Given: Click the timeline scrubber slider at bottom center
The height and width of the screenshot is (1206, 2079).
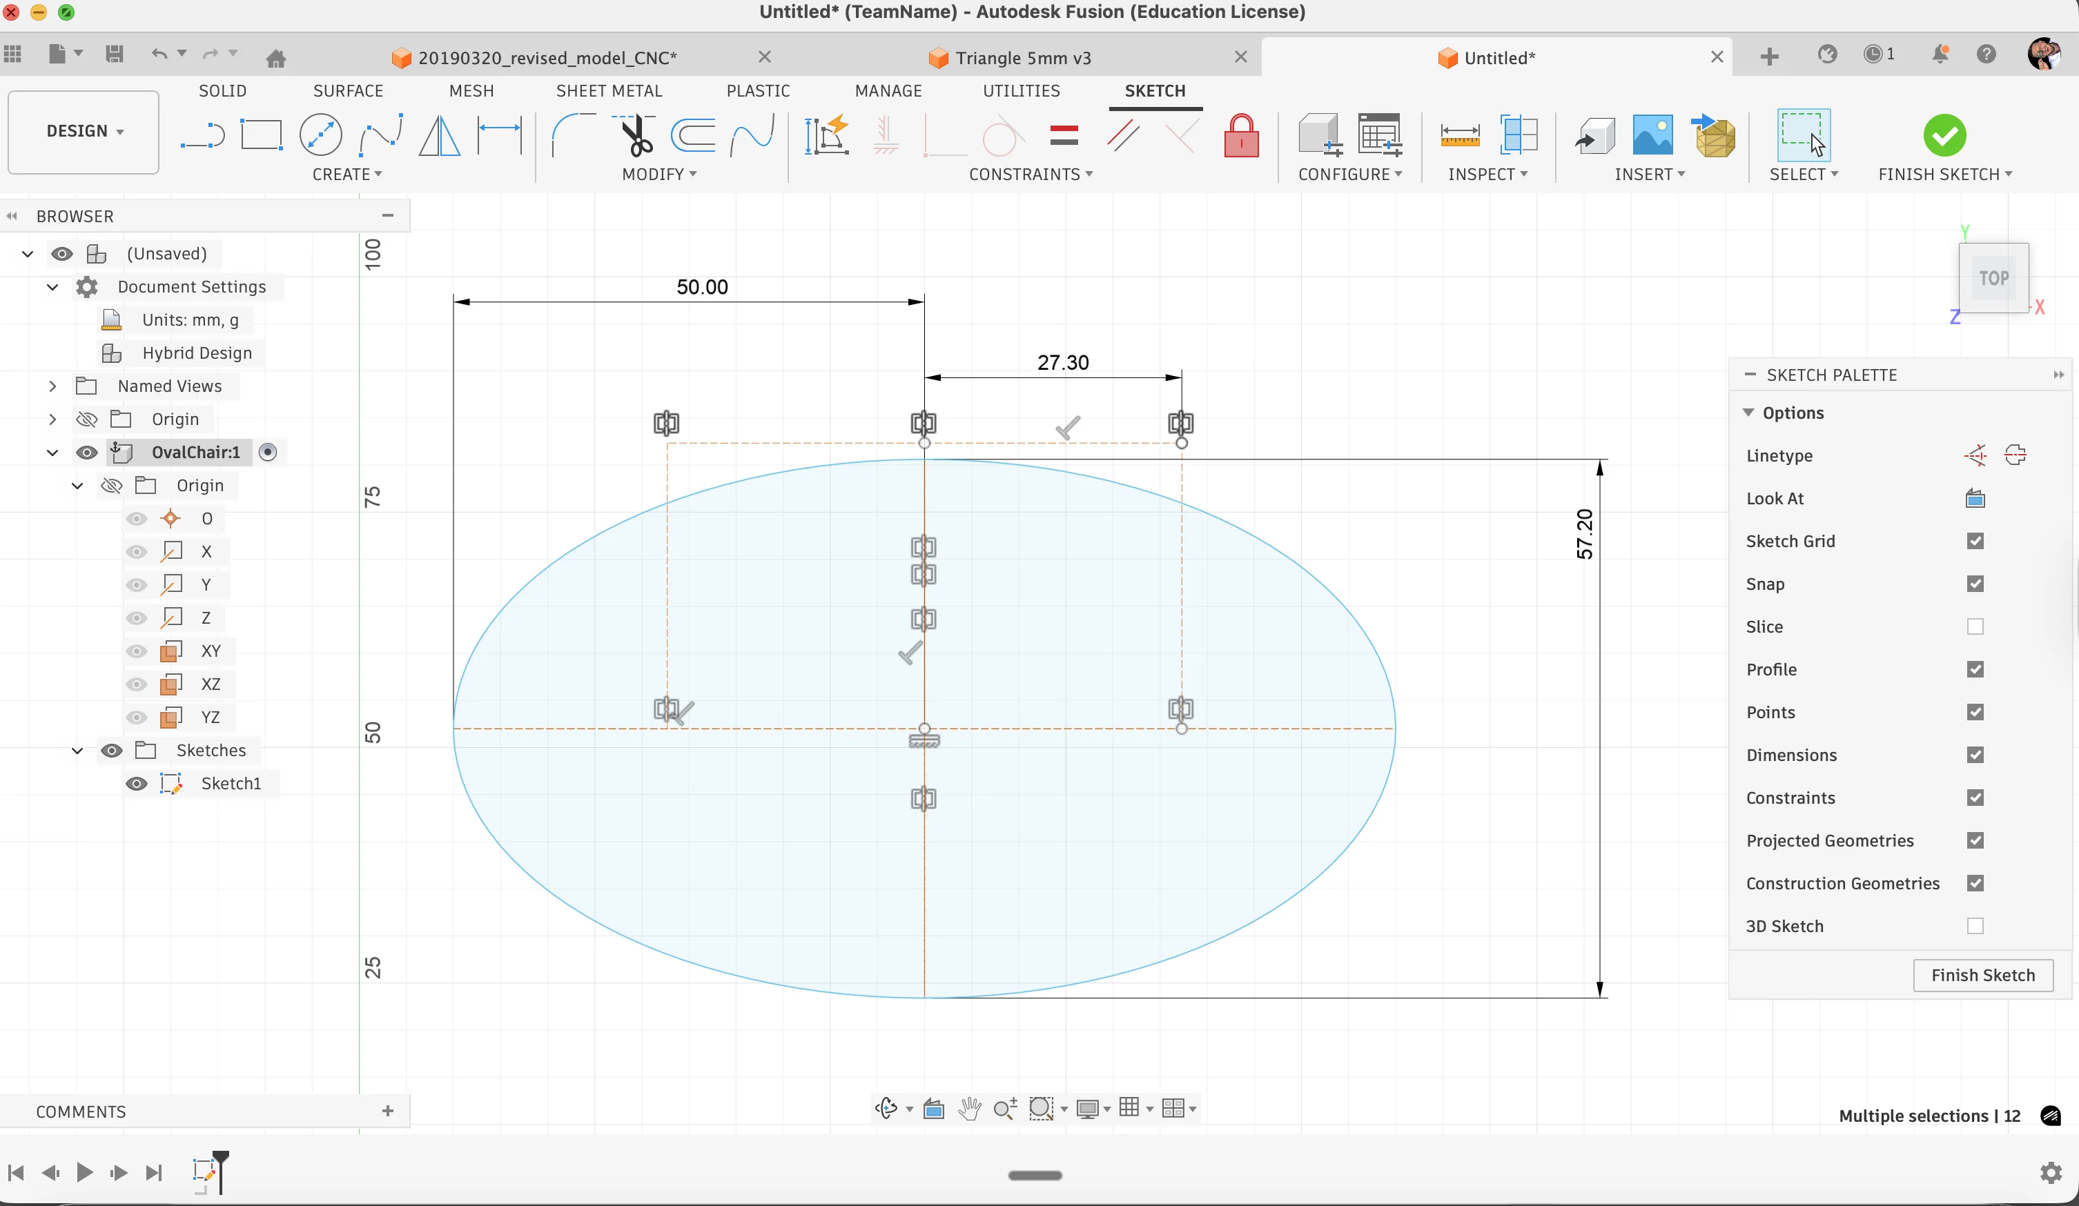Looking at the screenshot, I should click(x=1034, y=1175).
